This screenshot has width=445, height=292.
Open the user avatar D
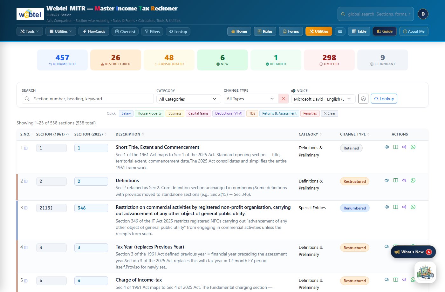[423, 14]
